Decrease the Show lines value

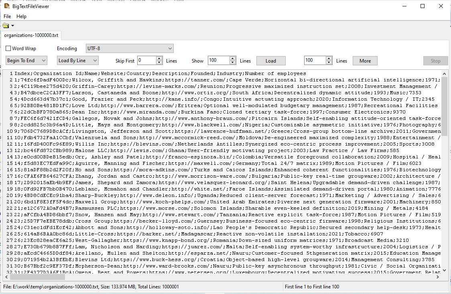point(232,63)
